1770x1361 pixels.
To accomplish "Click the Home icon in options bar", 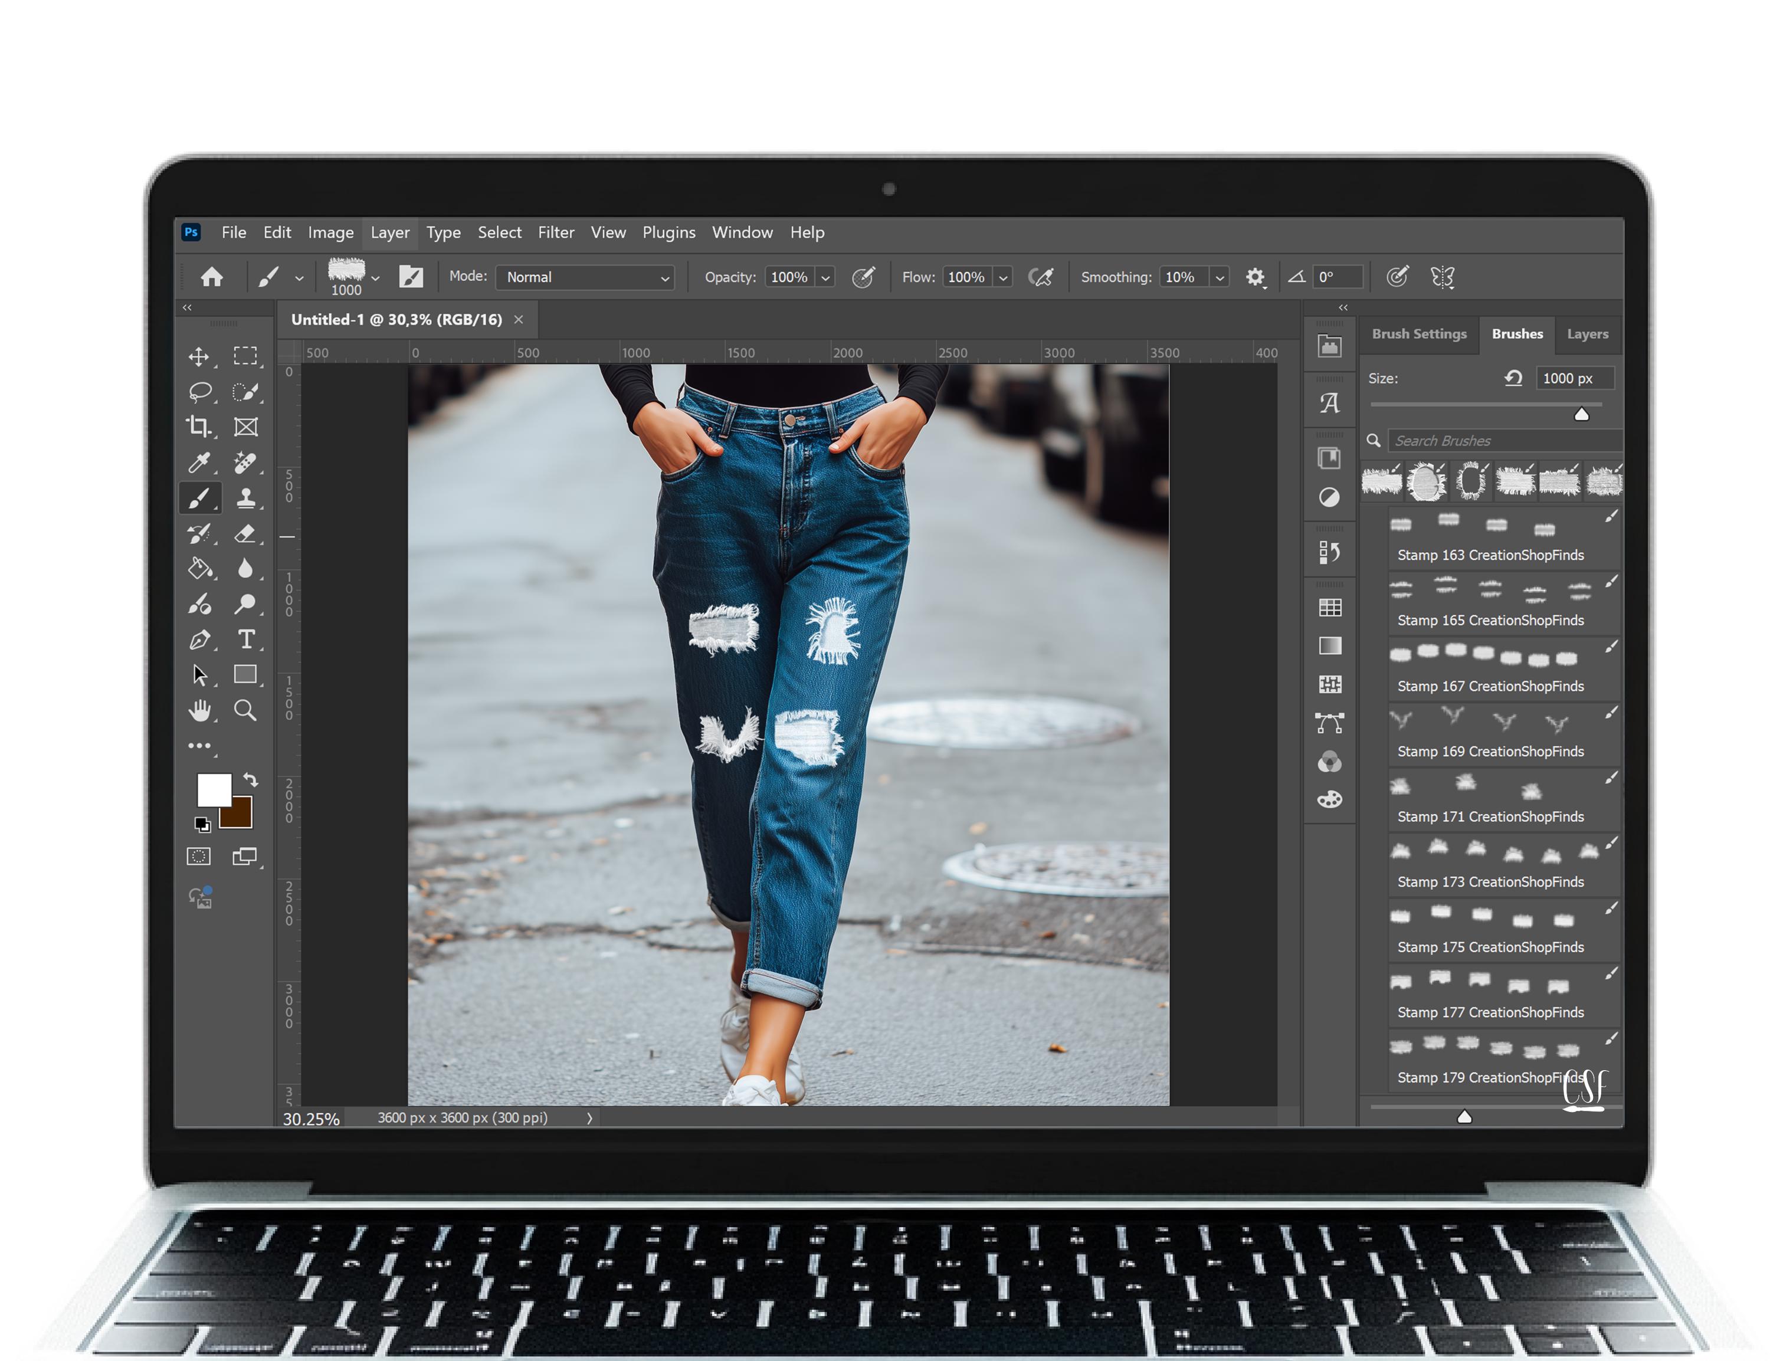I will click(x=211, y=277).
